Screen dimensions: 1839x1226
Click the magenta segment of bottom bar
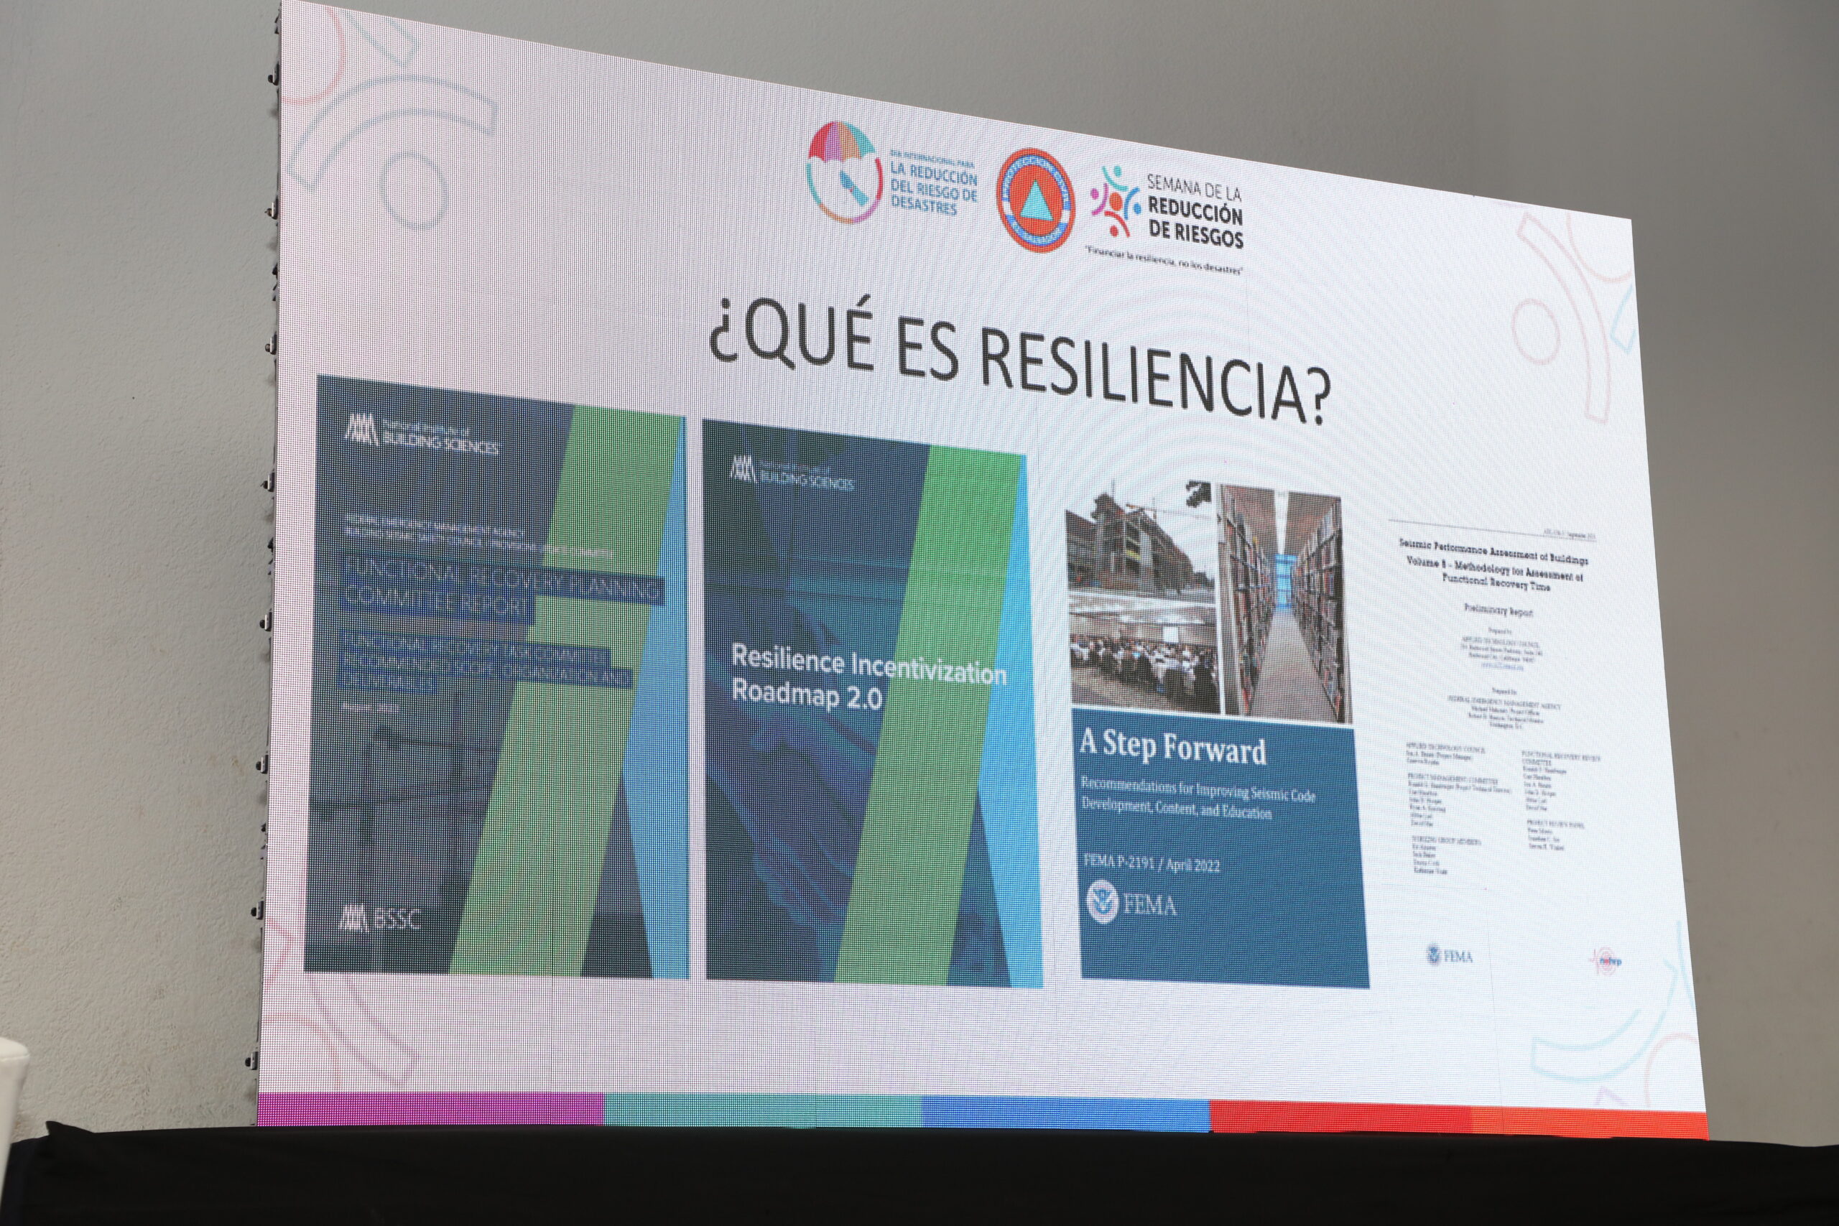[x=430, y=1110]
